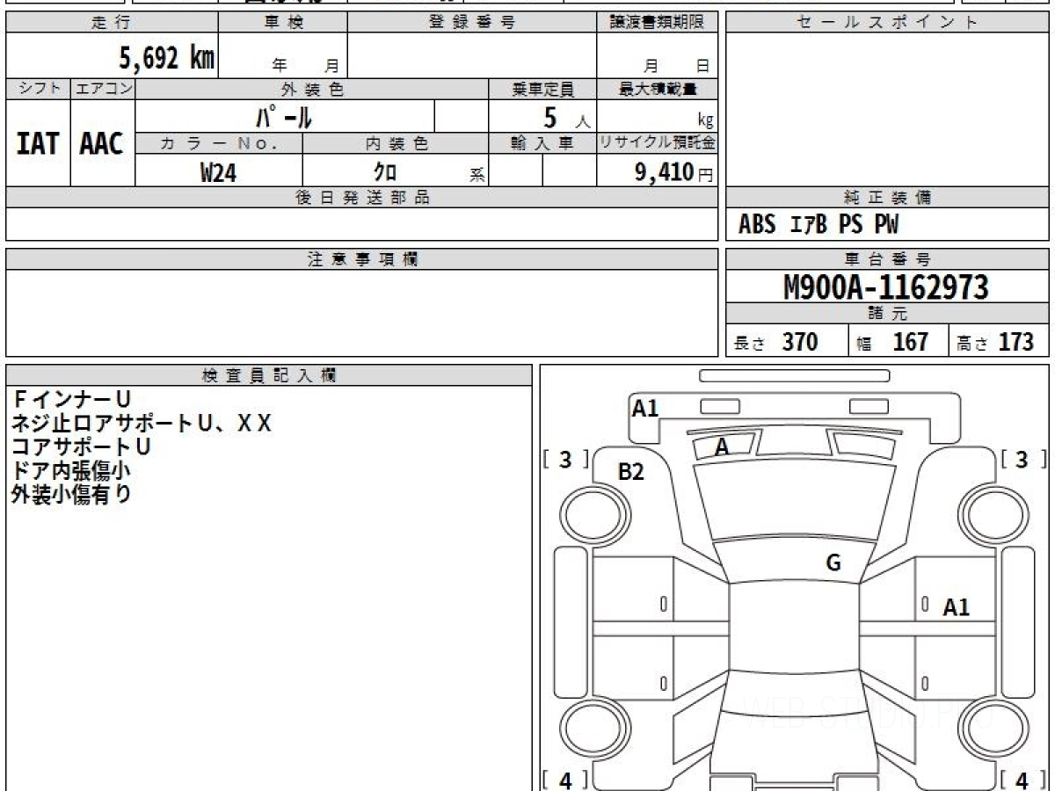Screen dimensions: 1055x791
Task: Select the ABS エアB PS PW equipment text
Action: (x=819, y=225)
